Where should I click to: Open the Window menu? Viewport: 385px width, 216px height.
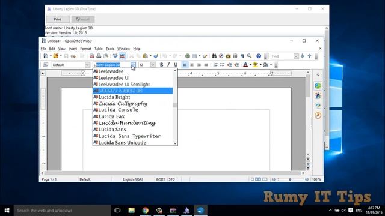tap(123, 49)
